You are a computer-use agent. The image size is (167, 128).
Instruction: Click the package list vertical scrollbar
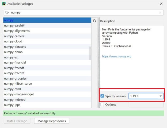tap(90, 53)
